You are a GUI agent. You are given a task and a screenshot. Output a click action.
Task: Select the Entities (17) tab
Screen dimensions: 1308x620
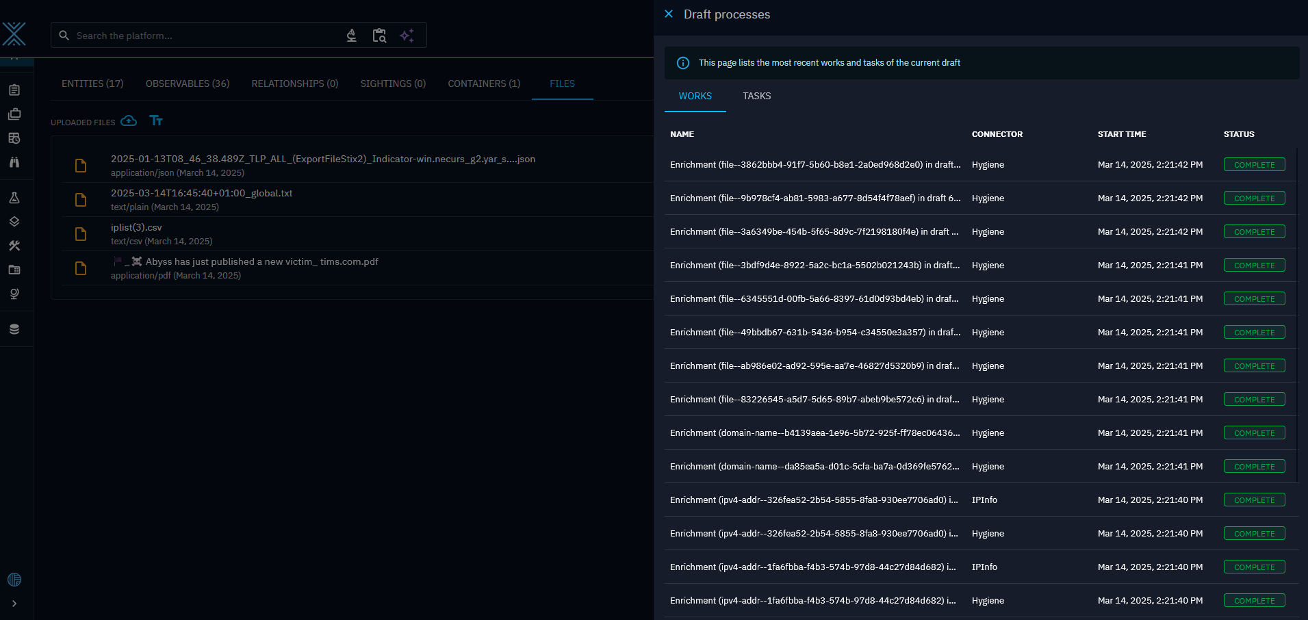(x=92, y=83)
